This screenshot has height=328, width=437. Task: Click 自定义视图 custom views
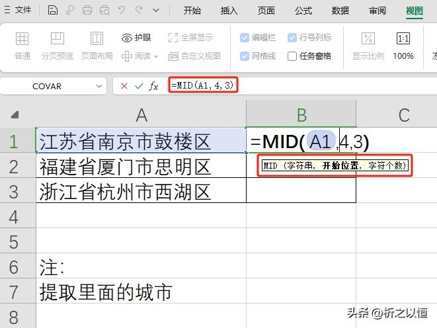click(x=194, y=56)
